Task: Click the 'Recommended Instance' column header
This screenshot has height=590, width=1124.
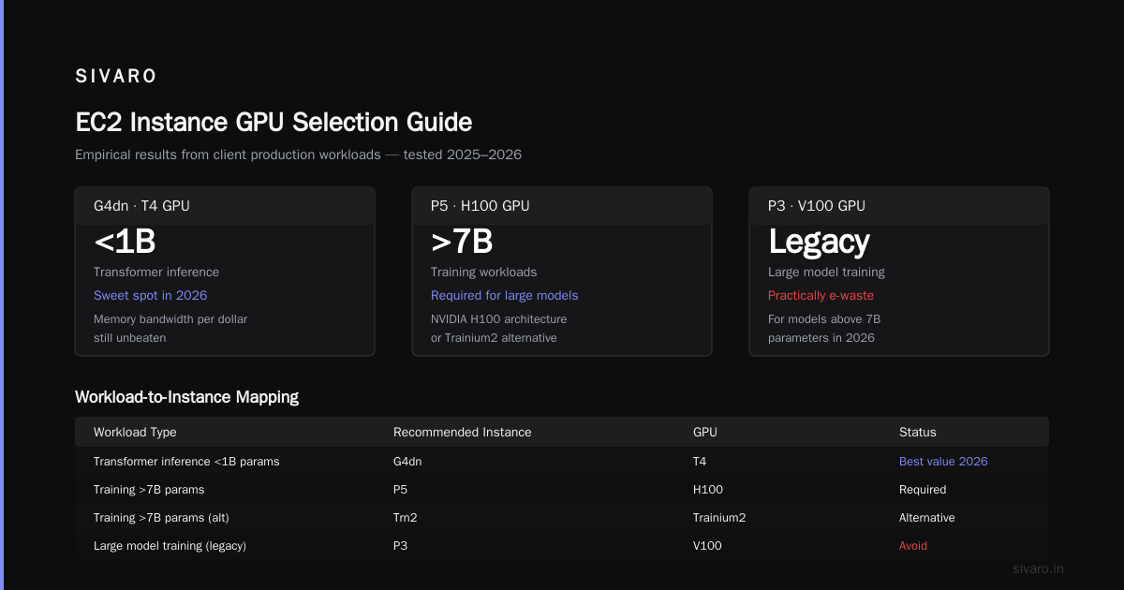Action: click(x=463, y=433)
